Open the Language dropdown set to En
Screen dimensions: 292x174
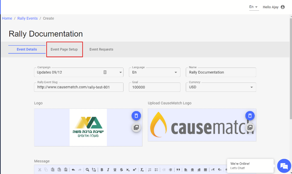pos(154,73)
